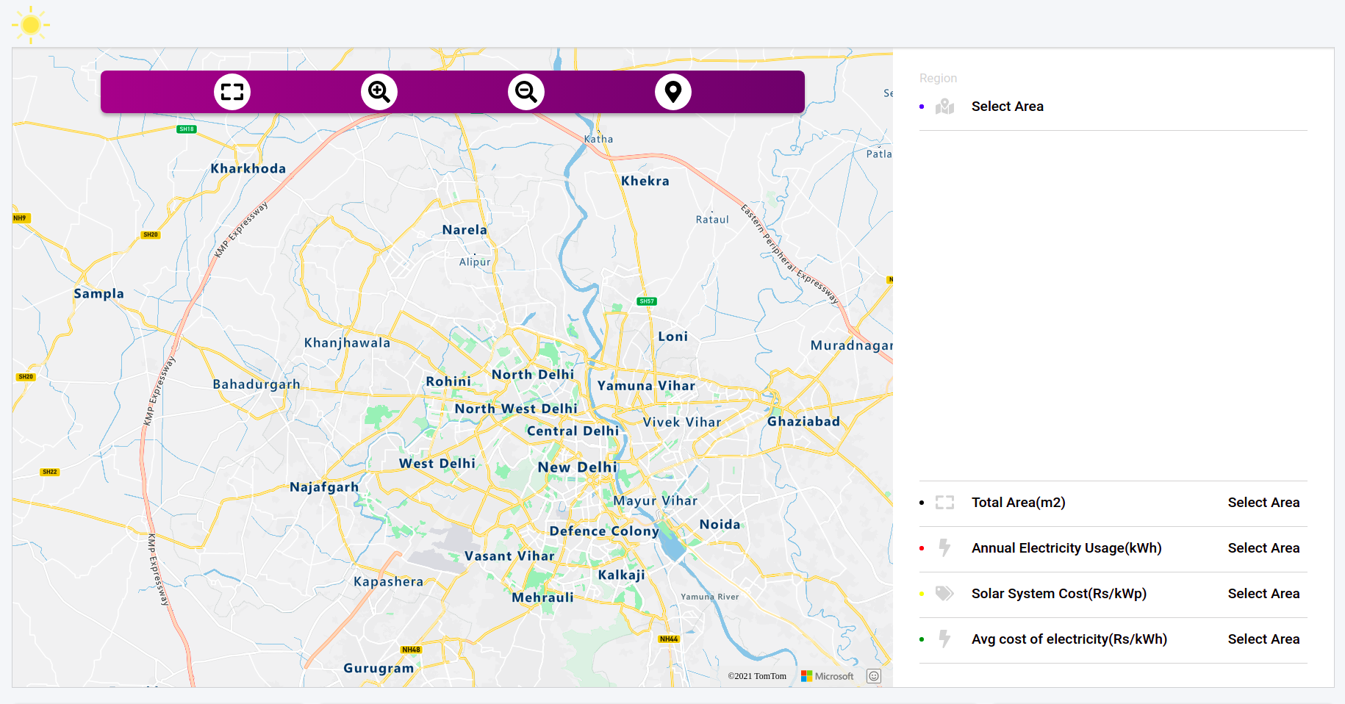
Task: Click the green SH57 highway shield
Action: pos(647,301)
